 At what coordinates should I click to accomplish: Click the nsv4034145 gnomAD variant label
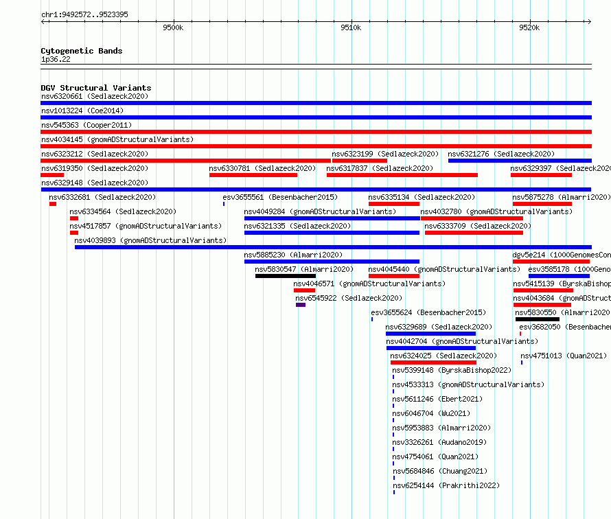coord(117,139)
